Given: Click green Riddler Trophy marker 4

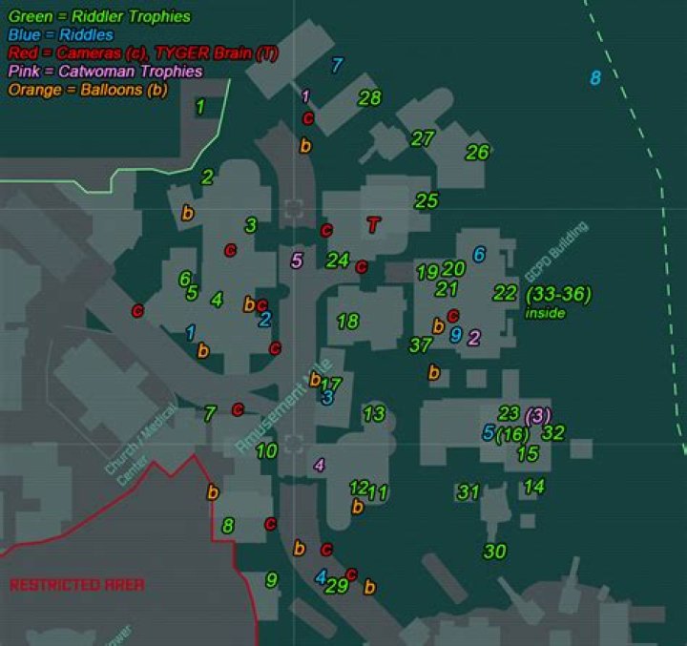Looking at the screenshot, I should (217, 300).
